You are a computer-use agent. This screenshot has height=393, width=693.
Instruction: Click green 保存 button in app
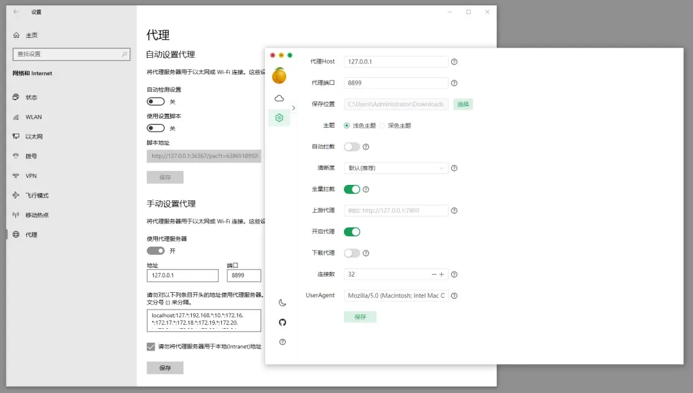[x=360, y=317]
